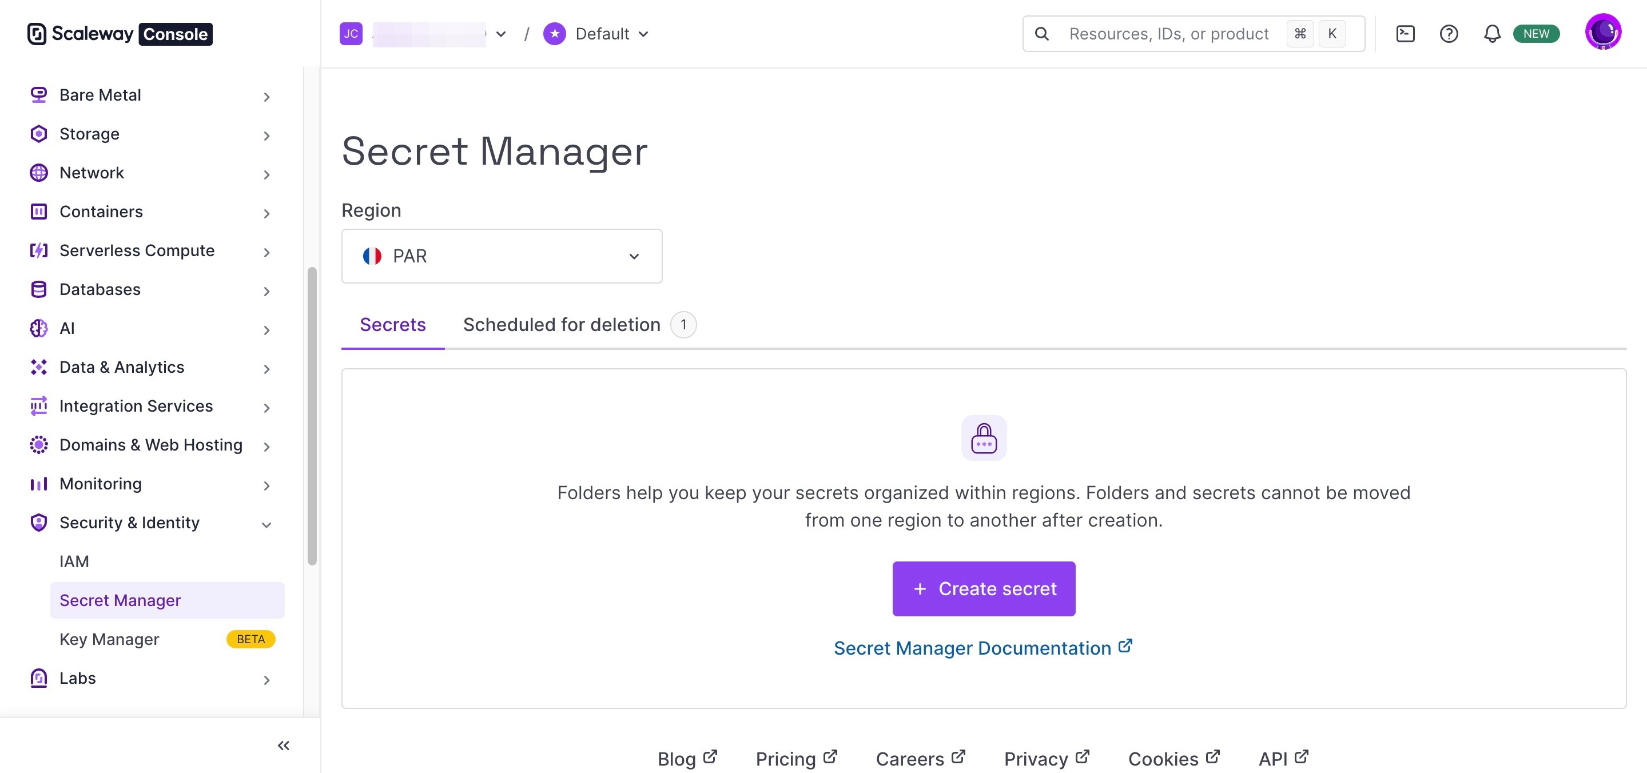Image resolution: width=1647 pixels, height=773 pixels.
Task: Open the AI brain icon
Action: coord(39,329)
